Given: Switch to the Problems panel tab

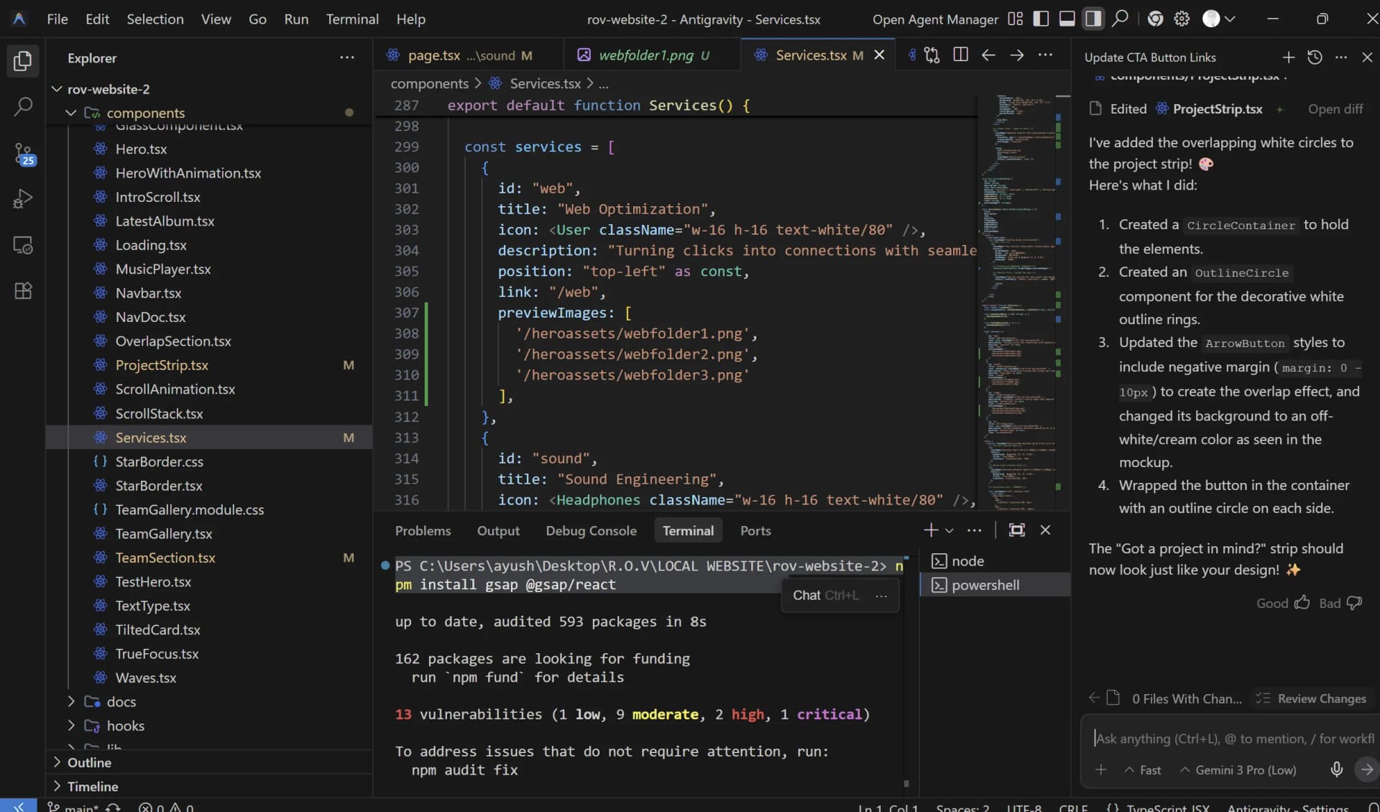Looking at the screenshot, I should [x=423, y=530].
